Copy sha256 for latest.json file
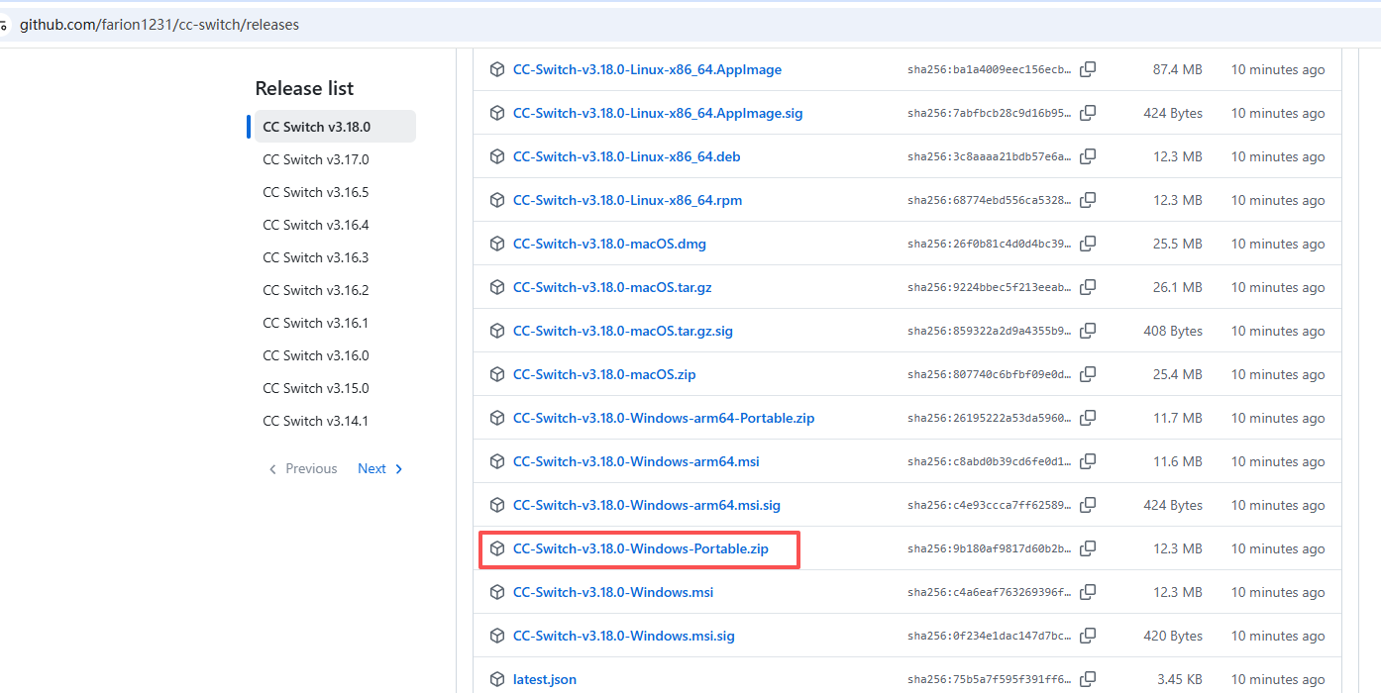The image size is (1381, 693). tap(1088, 679)
